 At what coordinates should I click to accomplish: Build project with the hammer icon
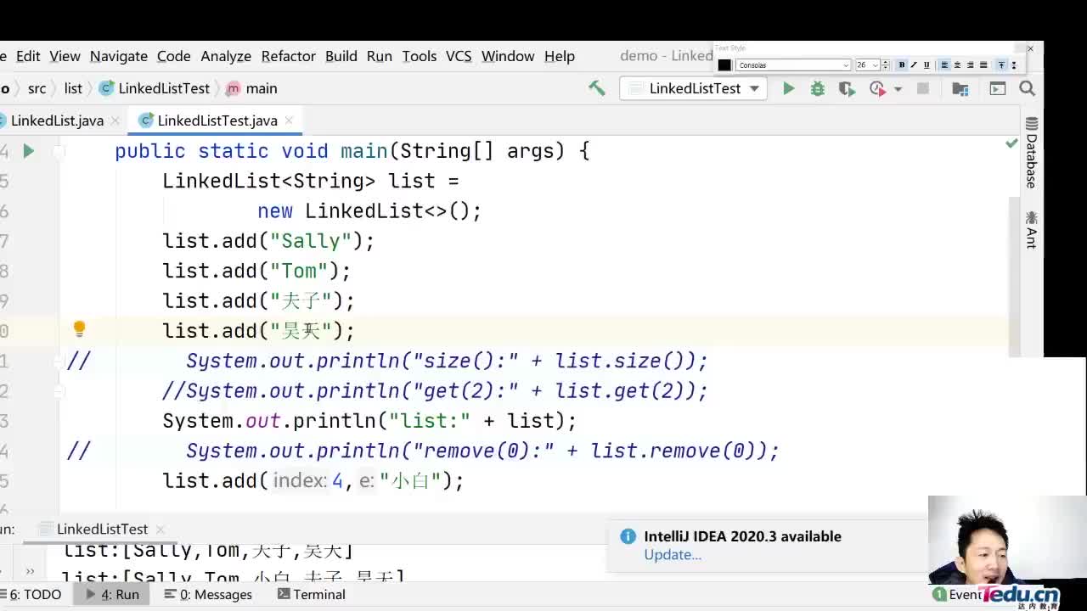click(x=597, y=88)
